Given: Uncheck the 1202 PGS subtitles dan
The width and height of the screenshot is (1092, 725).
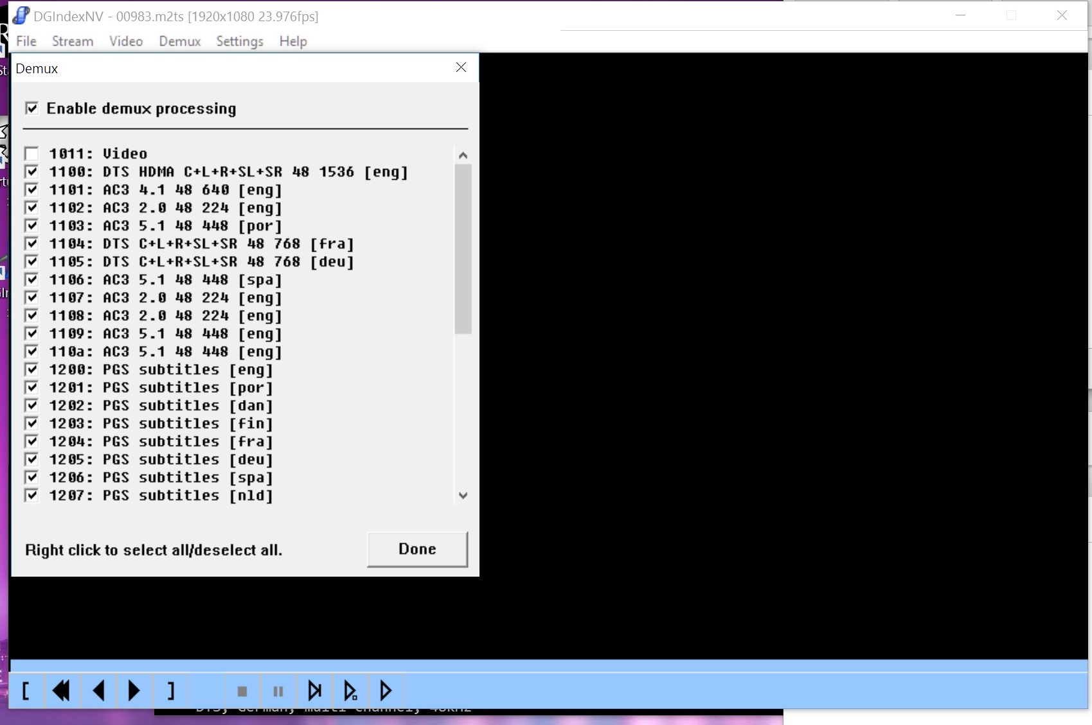Looking at the screenshot, I should point(31,405).
